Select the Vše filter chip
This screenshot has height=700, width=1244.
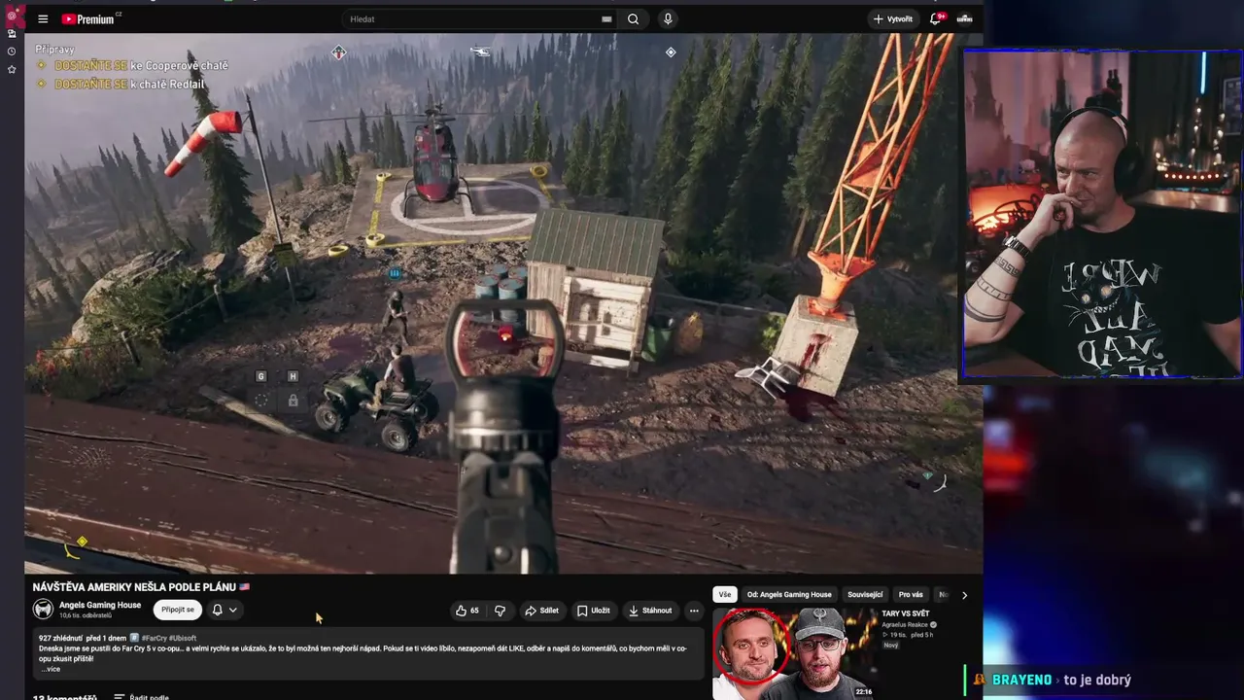(724, 594)
